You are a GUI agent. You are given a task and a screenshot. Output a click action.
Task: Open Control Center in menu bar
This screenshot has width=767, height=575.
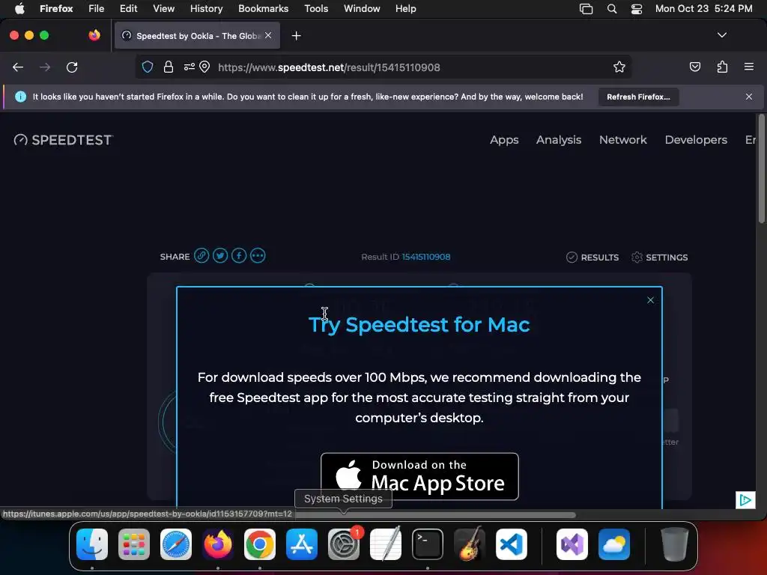tap(637, 8)
